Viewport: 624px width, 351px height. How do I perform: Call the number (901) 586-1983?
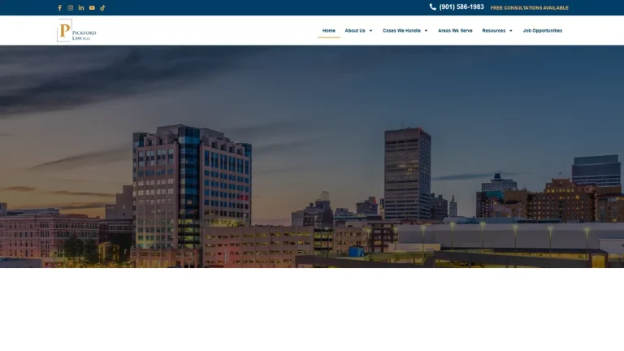click(461, 6)
